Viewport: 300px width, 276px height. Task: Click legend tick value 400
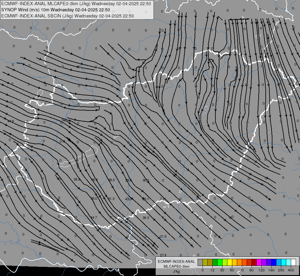pyautogui.click(x=291, y=270)
